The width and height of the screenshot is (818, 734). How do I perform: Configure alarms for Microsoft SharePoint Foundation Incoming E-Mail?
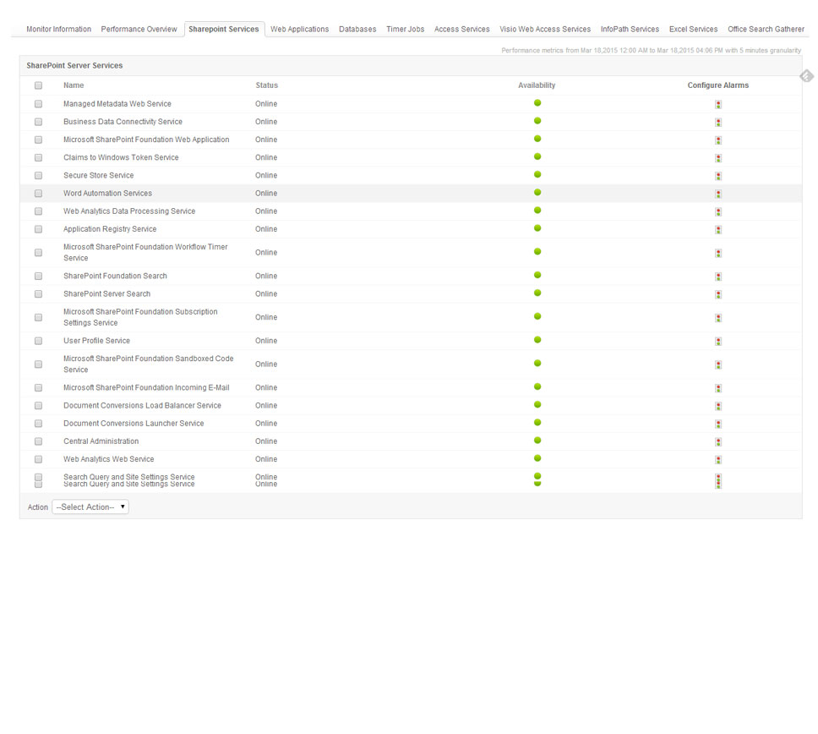pyautogui.click(x=718, y=386)
